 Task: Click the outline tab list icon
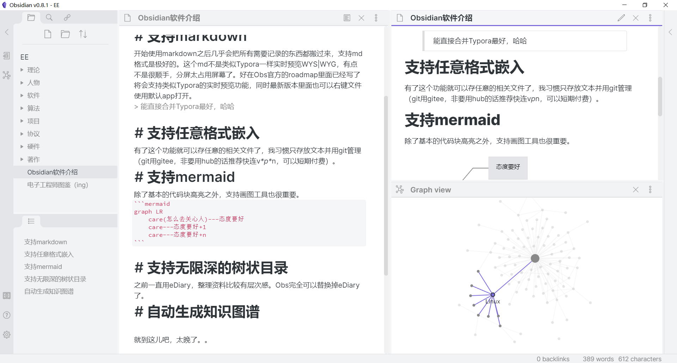pyautogui.click(x=31, y=221)
